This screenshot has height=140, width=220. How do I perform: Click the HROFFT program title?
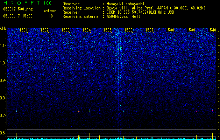click(x=21, y=3)
